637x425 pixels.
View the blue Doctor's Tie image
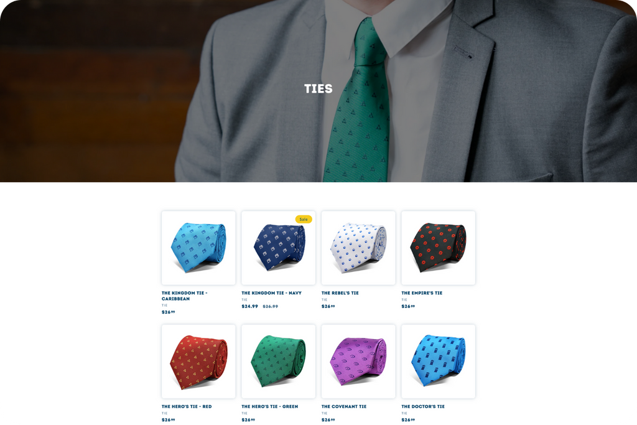[439, 361]
